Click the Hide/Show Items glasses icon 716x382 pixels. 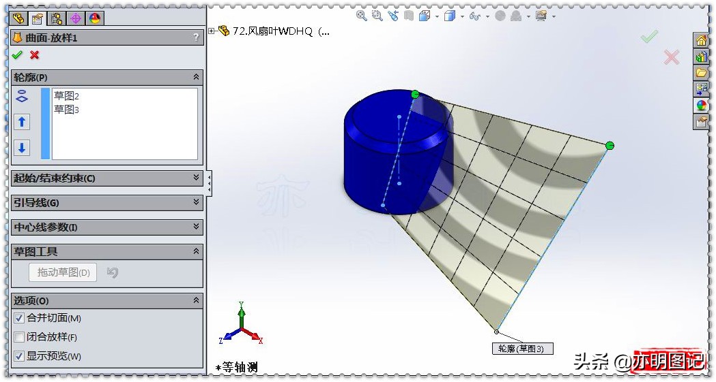coord(475,16)
